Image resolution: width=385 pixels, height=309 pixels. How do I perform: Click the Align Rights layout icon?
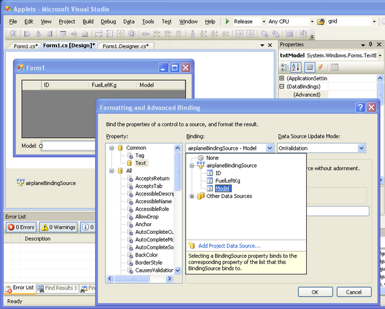click(x=49, y=33)
